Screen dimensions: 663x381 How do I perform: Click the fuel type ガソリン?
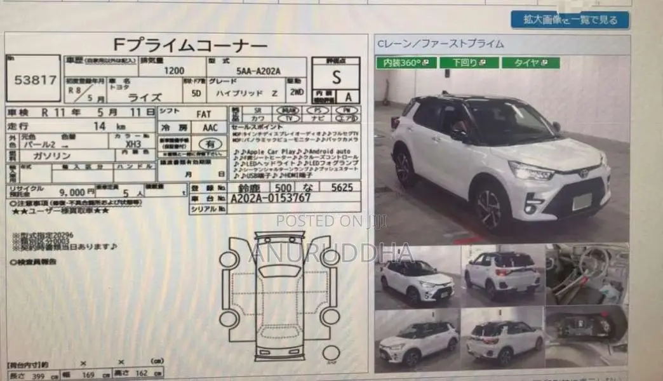(x=51, y=156)
